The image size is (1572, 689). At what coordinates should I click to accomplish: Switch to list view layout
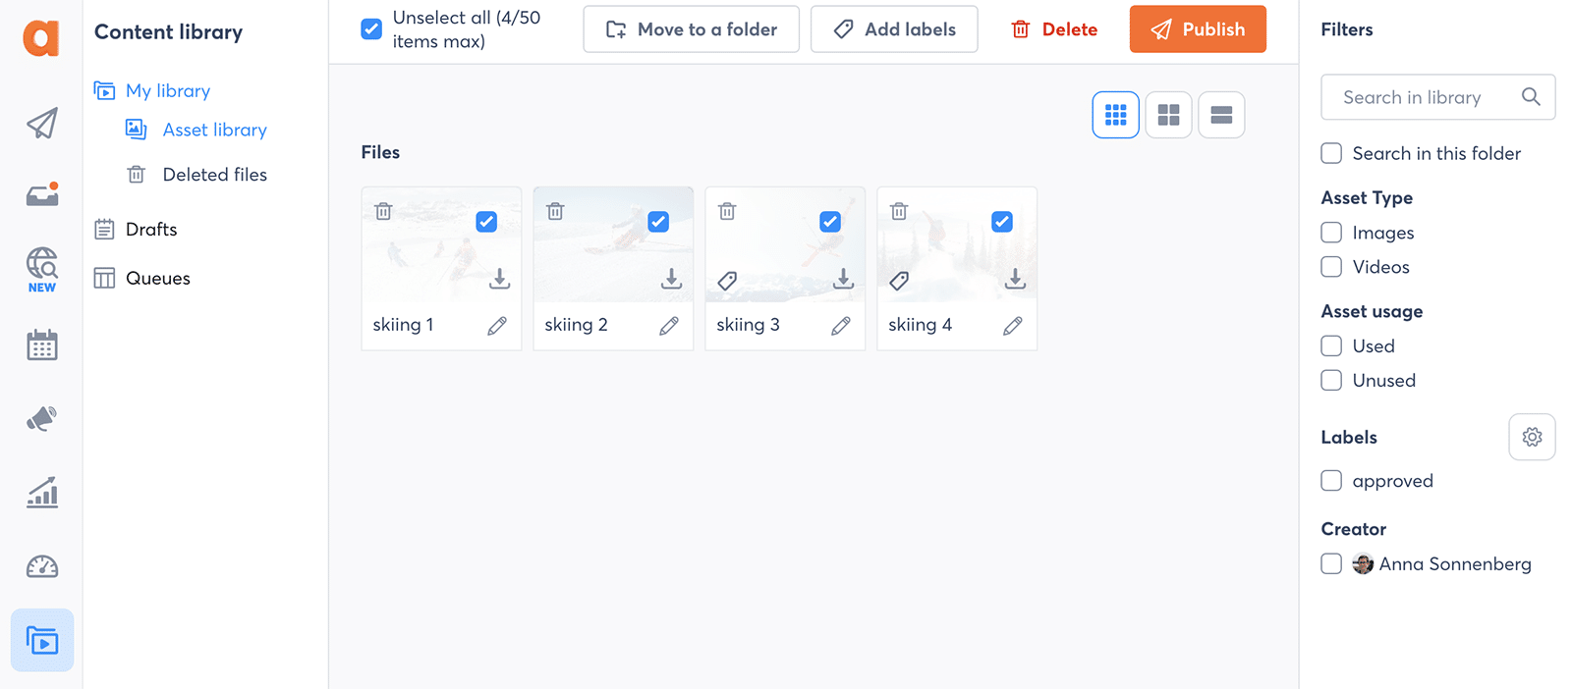click(x=1221, y=115)
